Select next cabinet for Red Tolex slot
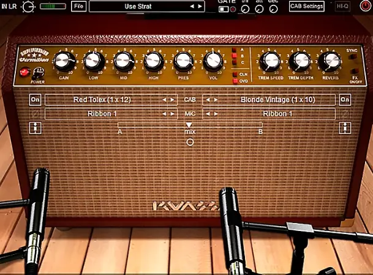 pyautogui.click(x=172, y=100)
